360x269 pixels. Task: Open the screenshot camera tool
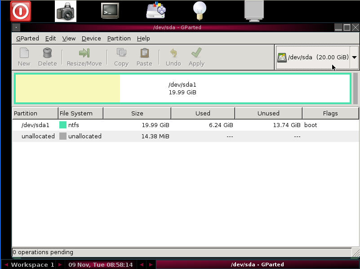(x=66, y=11)
